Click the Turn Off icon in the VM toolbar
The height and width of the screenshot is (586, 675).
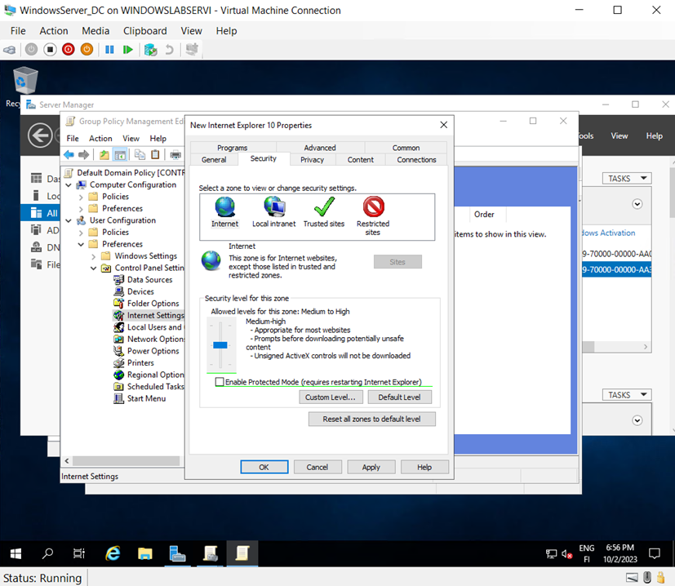click(49, 49)
